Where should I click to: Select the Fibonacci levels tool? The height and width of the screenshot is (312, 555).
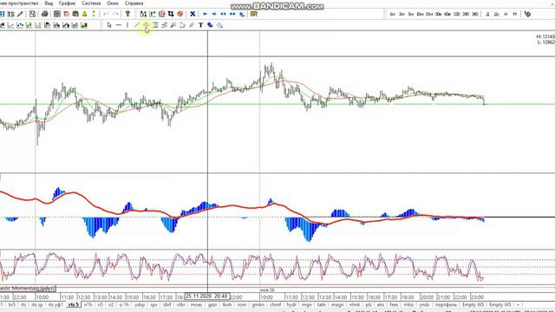[x=155, y=25]
